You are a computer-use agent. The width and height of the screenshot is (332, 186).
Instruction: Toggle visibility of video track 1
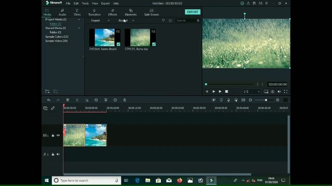tap(58, 135)
